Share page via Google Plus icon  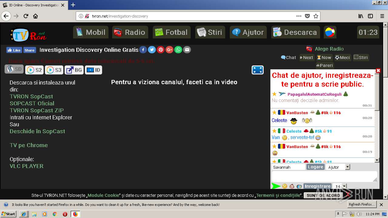click(x=169, y=50)
